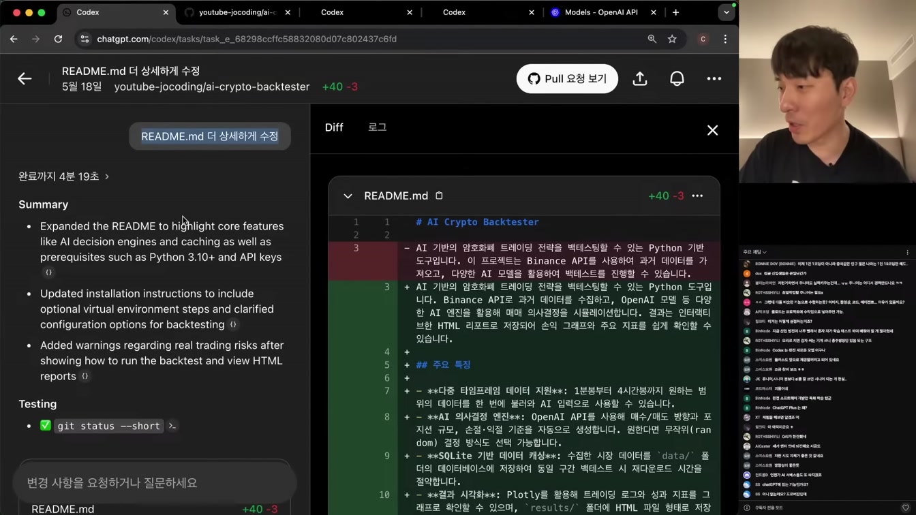Click the '+40 -3' count in README.md card header
916x515 pixels.
pos(666,196)
